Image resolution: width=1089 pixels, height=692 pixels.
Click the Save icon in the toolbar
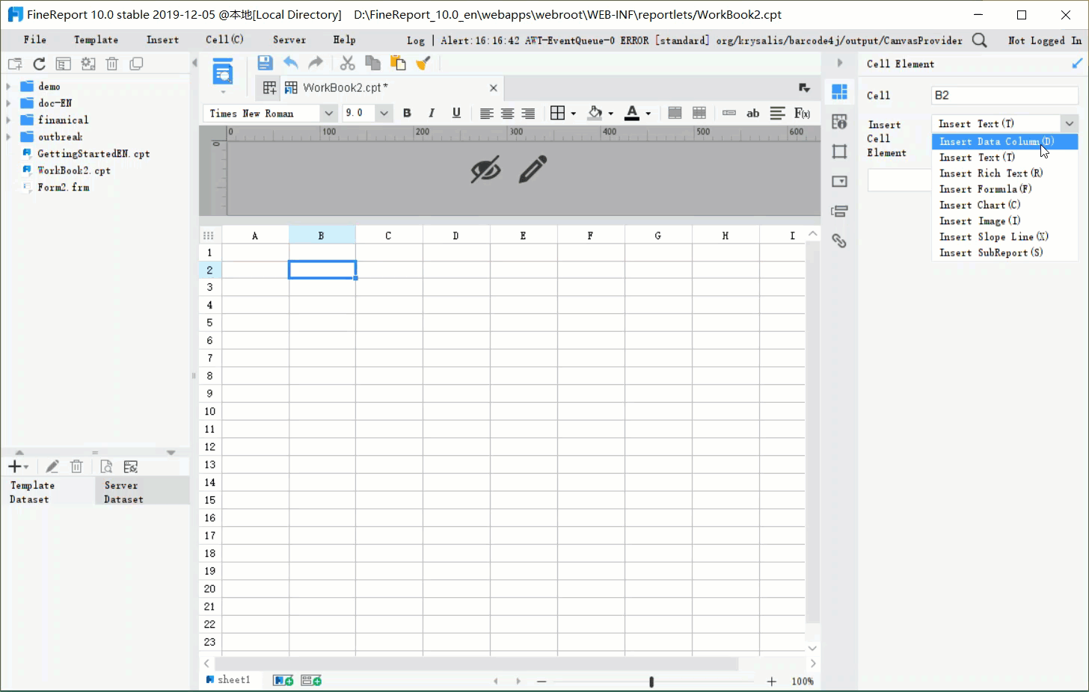click(265, 63)
